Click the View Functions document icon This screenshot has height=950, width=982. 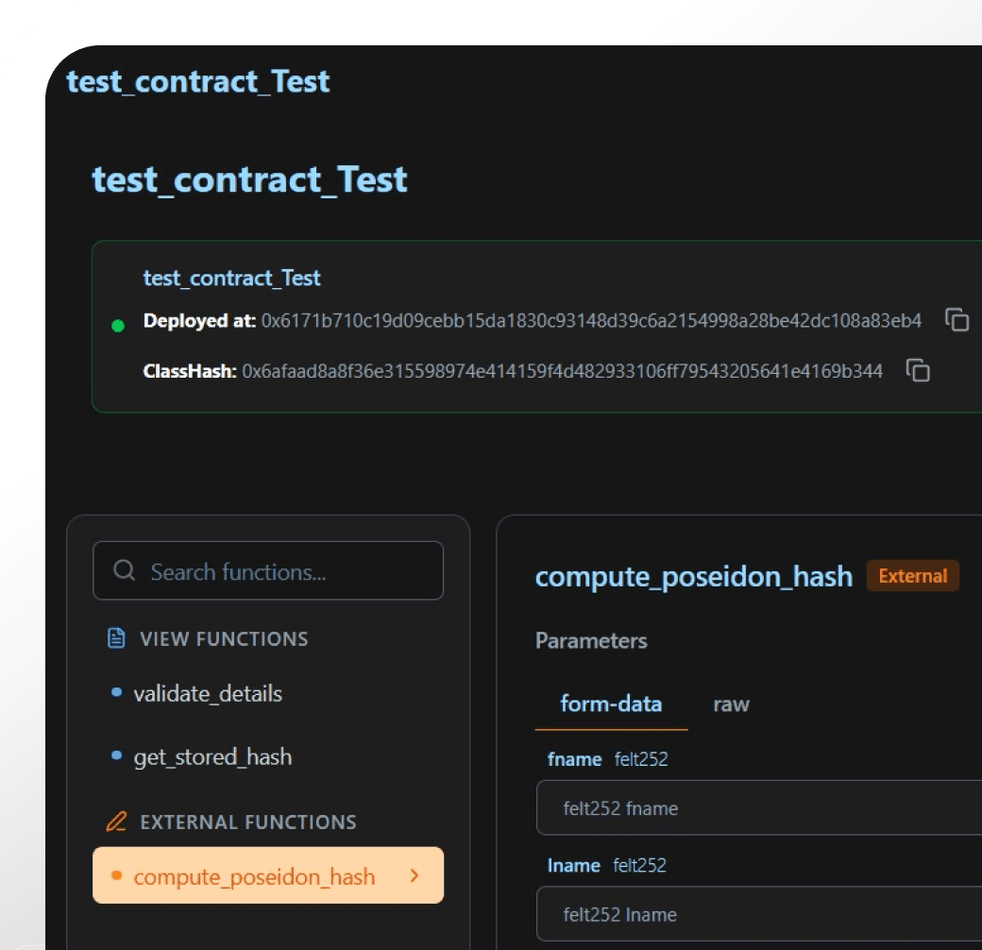[117, 639]
